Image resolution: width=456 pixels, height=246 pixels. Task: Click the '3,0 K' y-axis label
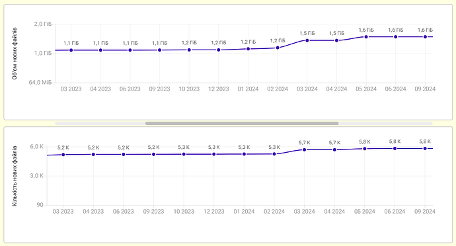[36, 176]
